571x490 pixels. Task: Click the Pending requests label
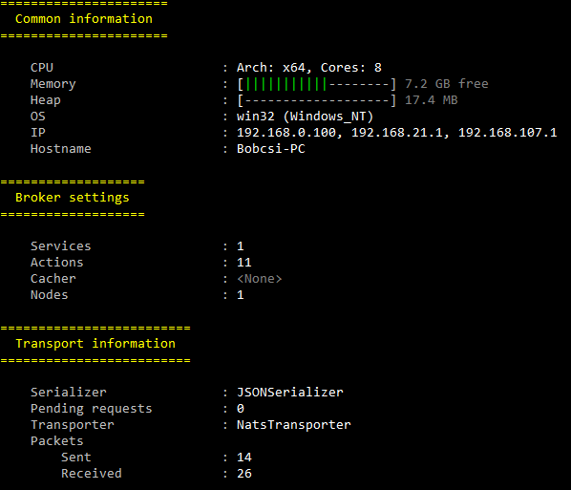click(91, 409)
